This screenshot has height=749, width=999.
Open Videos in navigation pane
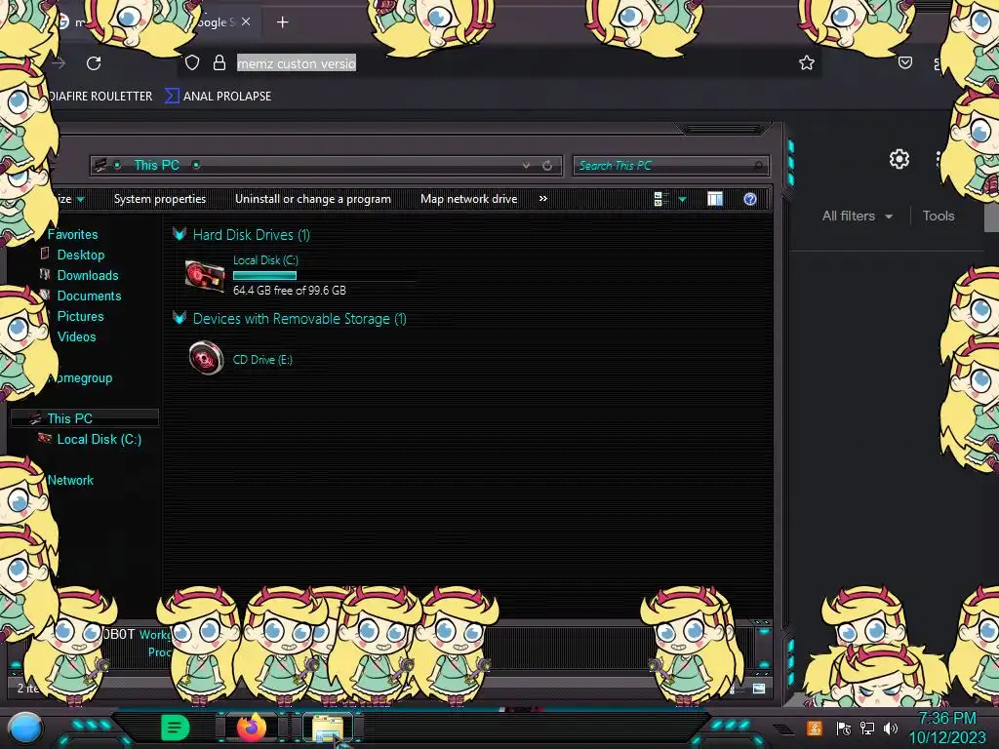tap(76, 336)
